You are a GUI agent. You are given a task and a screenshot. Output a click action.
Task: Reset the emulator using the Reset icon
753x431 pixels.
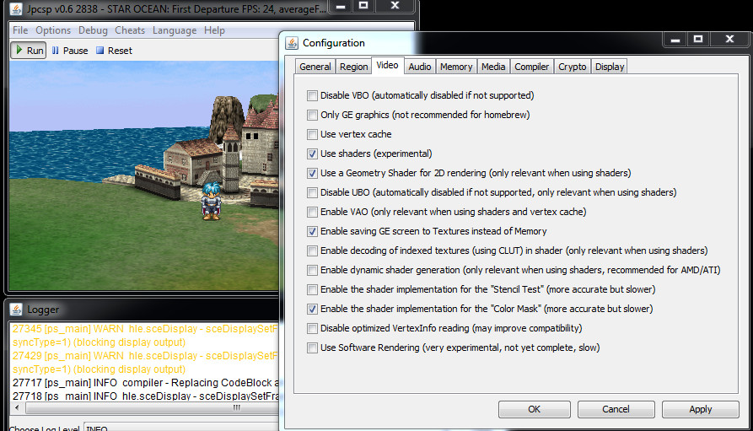100,51
